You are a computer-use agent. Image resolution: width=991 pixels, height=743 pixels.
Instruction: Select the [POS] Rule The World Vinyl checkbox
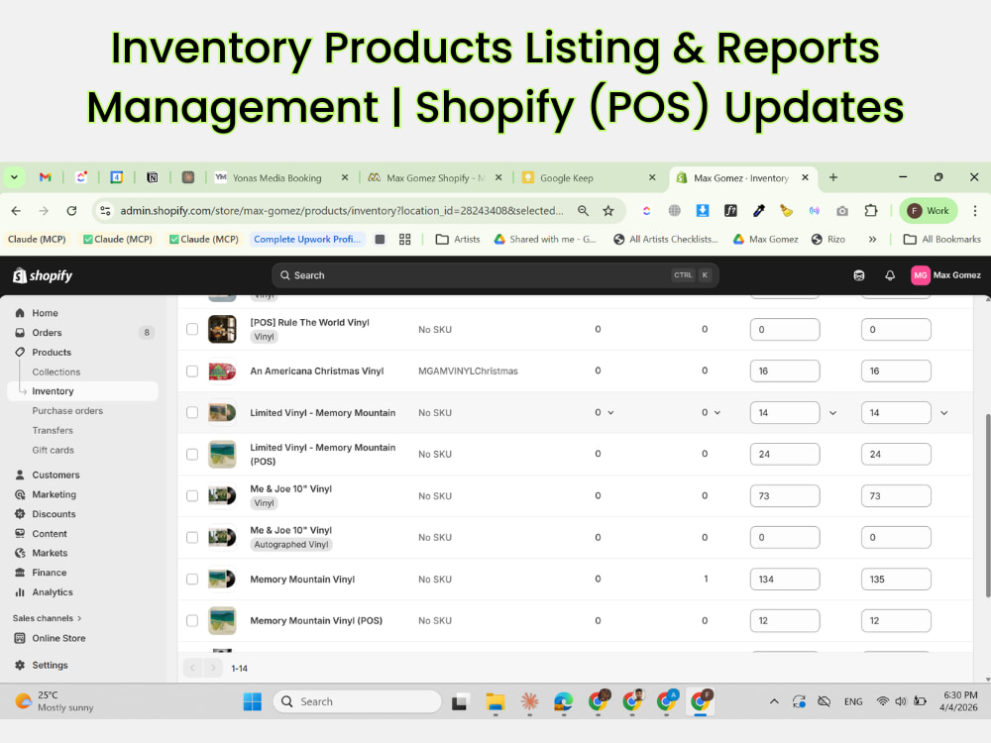point(192,329)
